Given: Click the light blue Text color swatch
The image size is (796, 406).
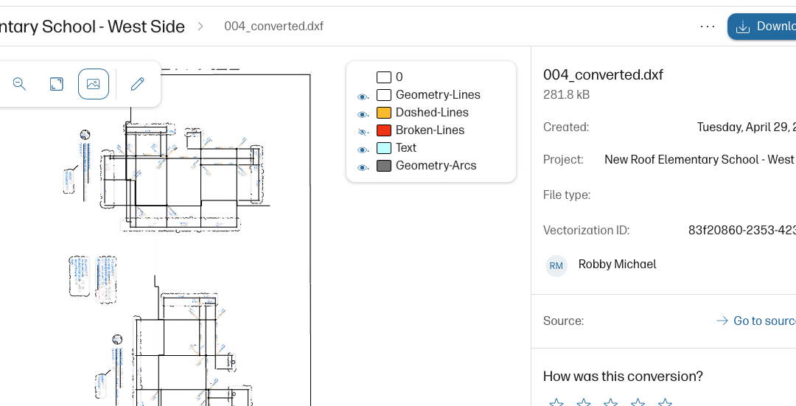Looking at the screenshot, I should 384,148.
